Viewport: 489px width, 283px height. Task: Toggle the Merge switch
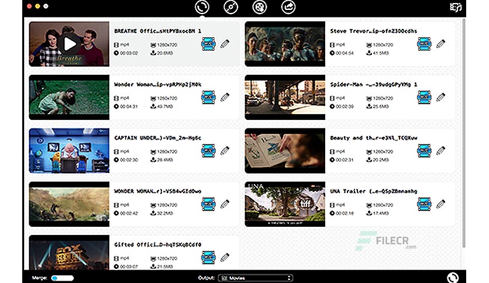(x=63, y=278)
